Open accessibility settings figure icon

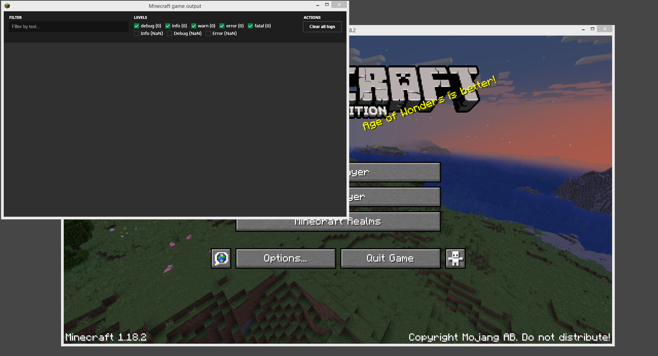coord(455,258)
